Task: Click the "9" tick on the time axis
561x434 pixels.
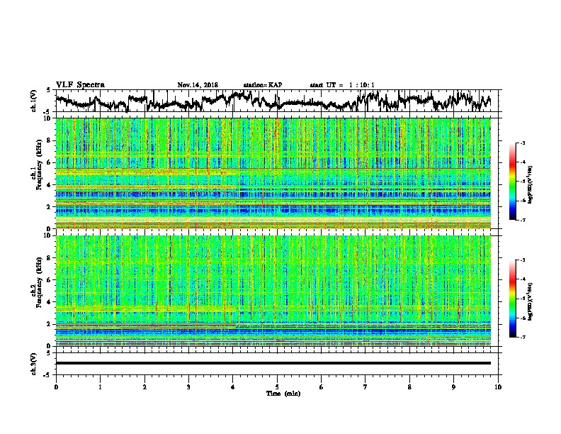Action: [x=453, y=387]
